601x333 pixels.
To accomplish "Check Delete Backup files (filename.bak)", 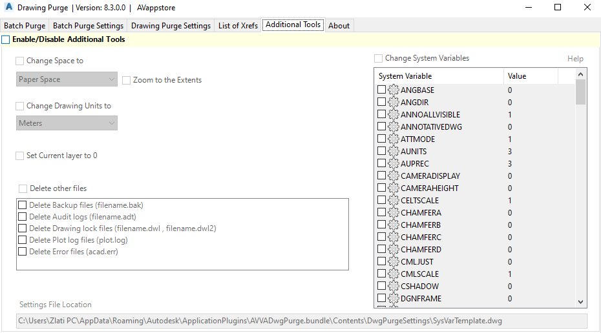I will coord(22,205).
